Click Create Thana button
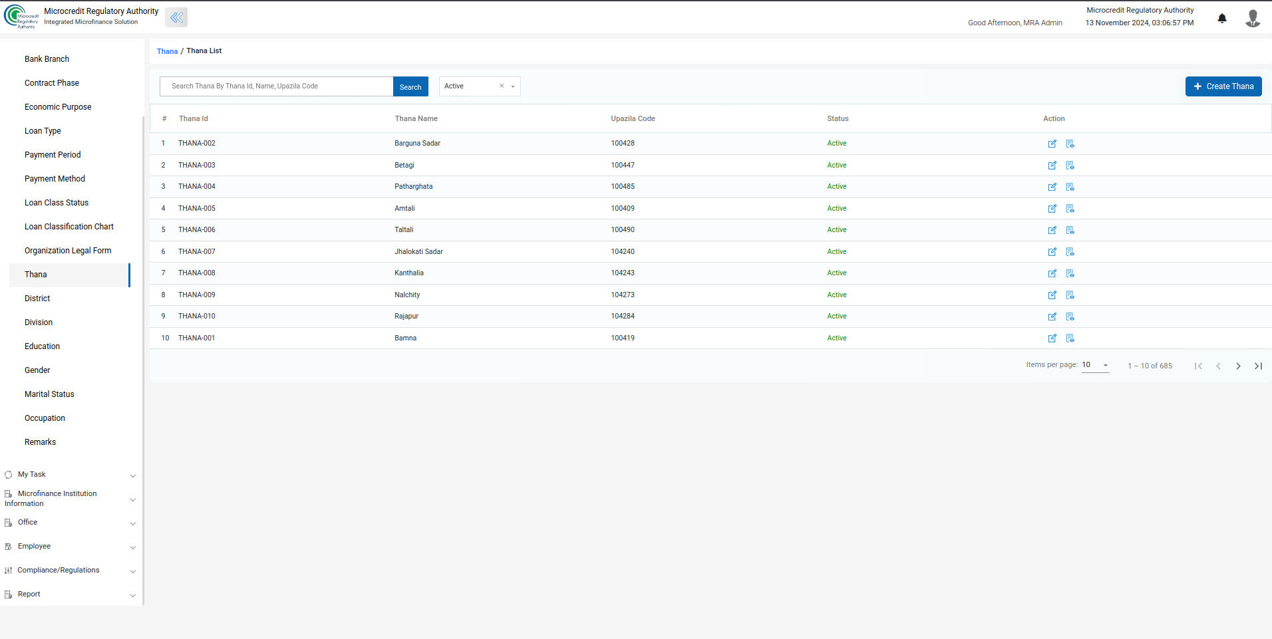Viewport: 1272px width, 639px height. point(1223,86)
